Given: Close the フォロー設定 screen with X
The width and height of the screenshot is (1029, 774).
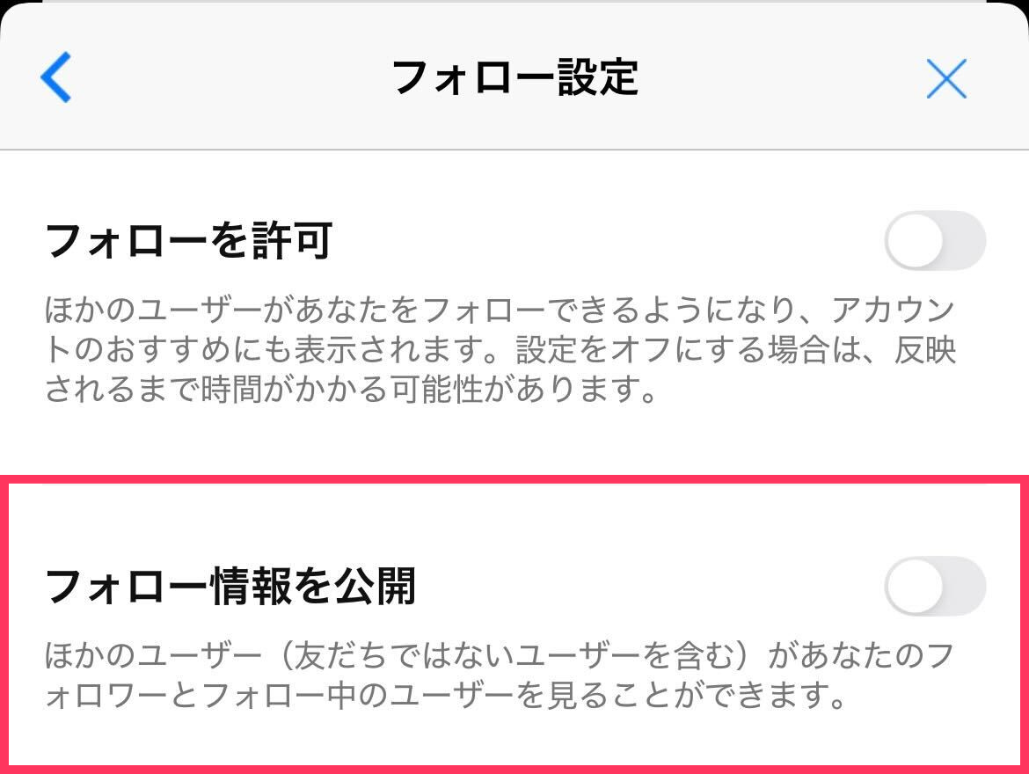Looking at the screenshot, I should click(946, 79).
